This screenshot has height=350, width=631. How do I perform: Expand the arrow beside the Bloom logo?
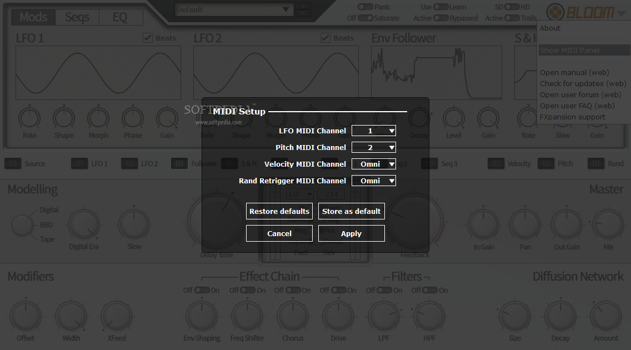point(622,13)
